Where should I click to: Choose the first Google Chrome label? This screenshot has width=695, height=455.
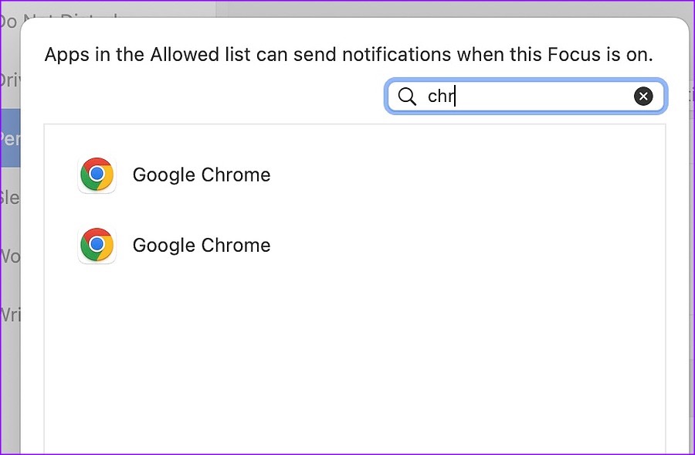tap(202, 175)
